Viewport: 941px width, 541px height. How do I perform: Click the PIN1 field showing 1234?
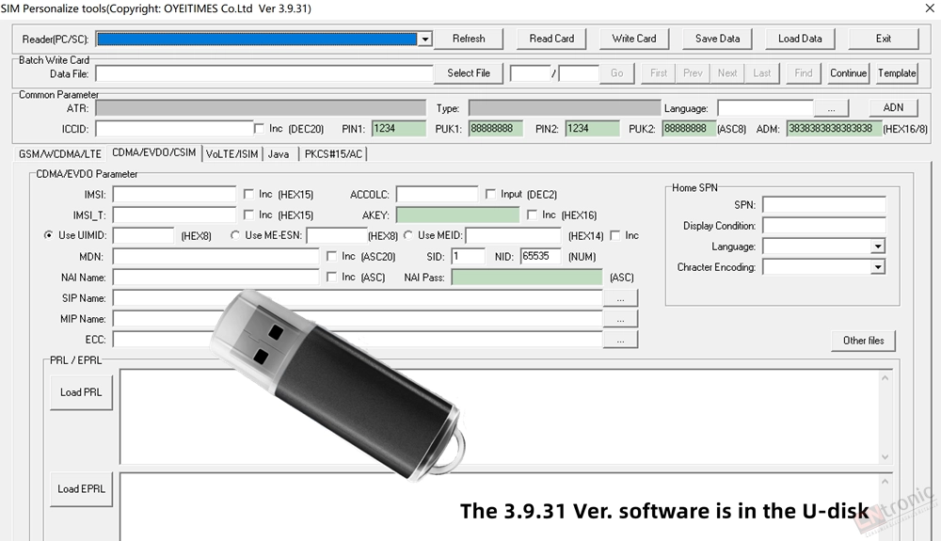[399, 129]
